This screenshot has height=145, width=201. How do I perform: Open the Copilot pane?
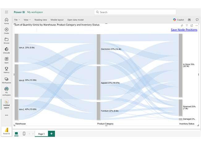[178, 19]
